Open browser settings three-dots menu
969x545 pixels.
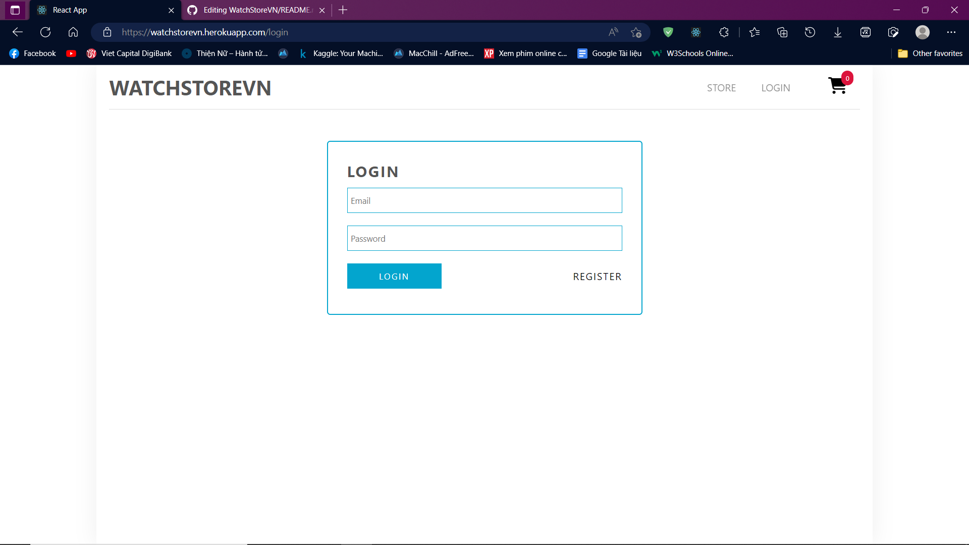point(951,32)
